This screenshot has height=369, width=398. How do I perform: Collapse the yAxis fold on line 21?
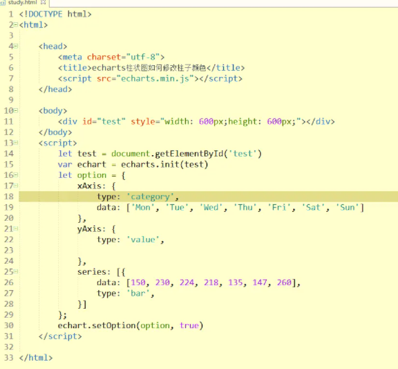(16, 228)
